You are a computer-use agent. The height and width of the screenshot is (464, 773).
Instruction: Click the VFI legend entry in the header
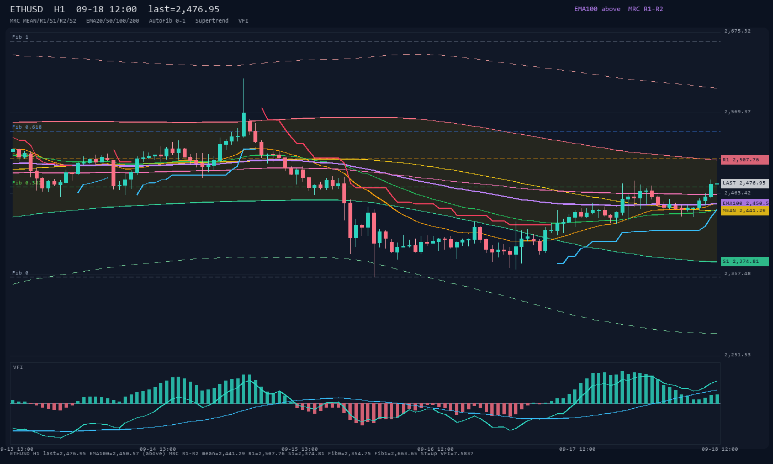tap(243, 20)
